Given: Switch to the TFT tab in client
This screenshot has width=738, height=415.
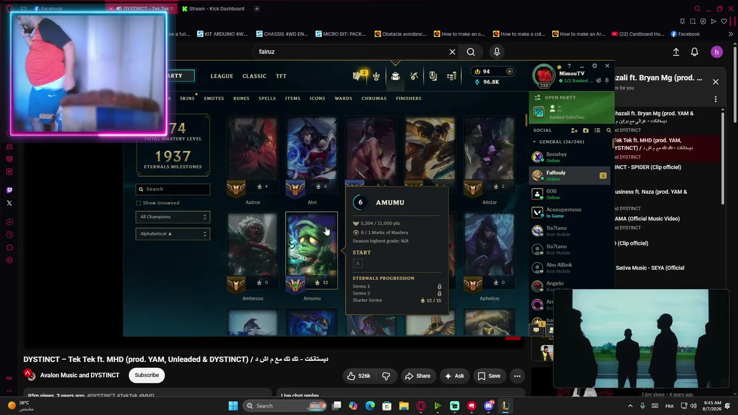Looking at the screenshot, I should [281, 76].
